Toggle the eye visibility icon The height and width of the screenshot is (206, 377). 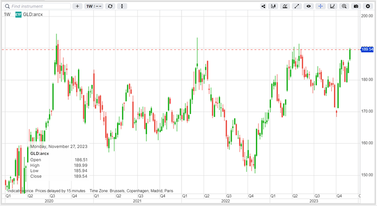click(x=308, y=6)
